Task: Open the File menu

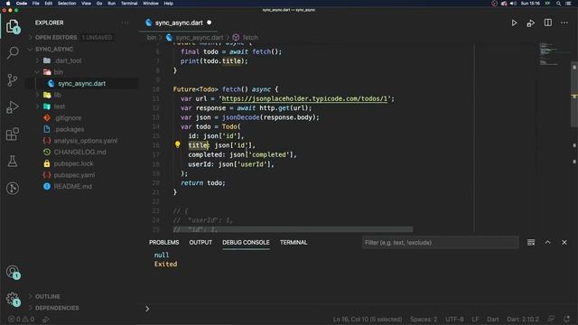Action: click(x=36, y=4)
